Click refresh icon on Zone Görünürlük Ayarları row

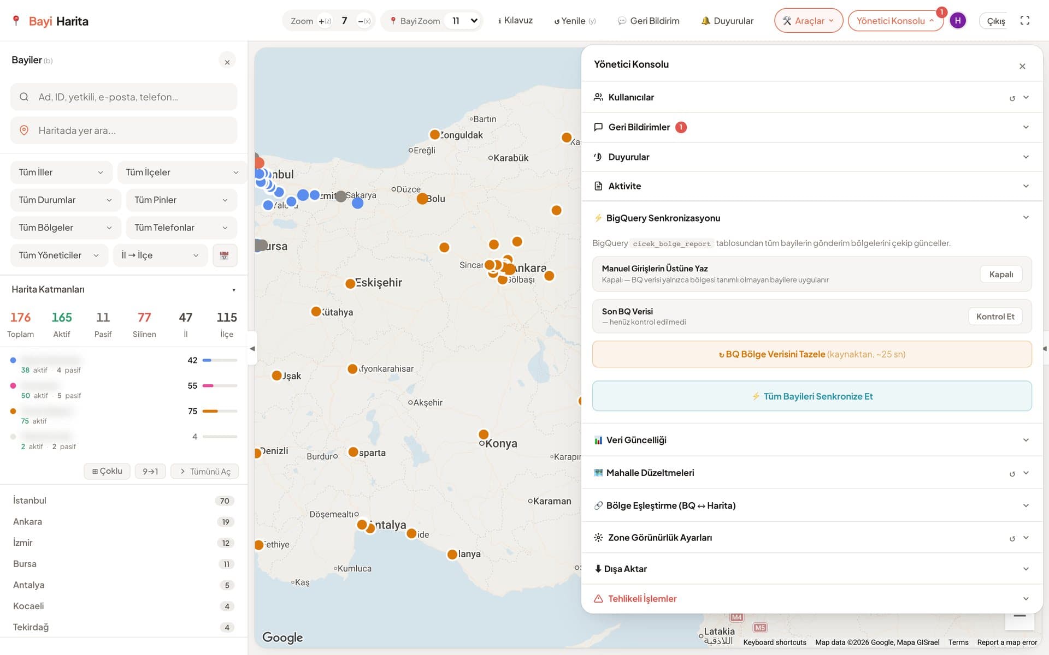1012,538
